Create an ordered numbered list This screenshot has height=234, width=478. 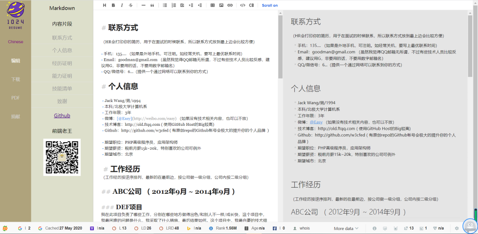[x=174, y=5]
